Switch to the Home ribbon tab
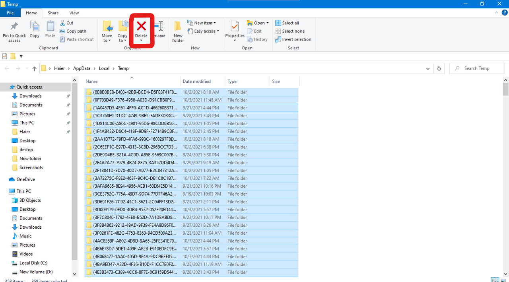Viewport: 509px width, 282px height. point(31,13)
